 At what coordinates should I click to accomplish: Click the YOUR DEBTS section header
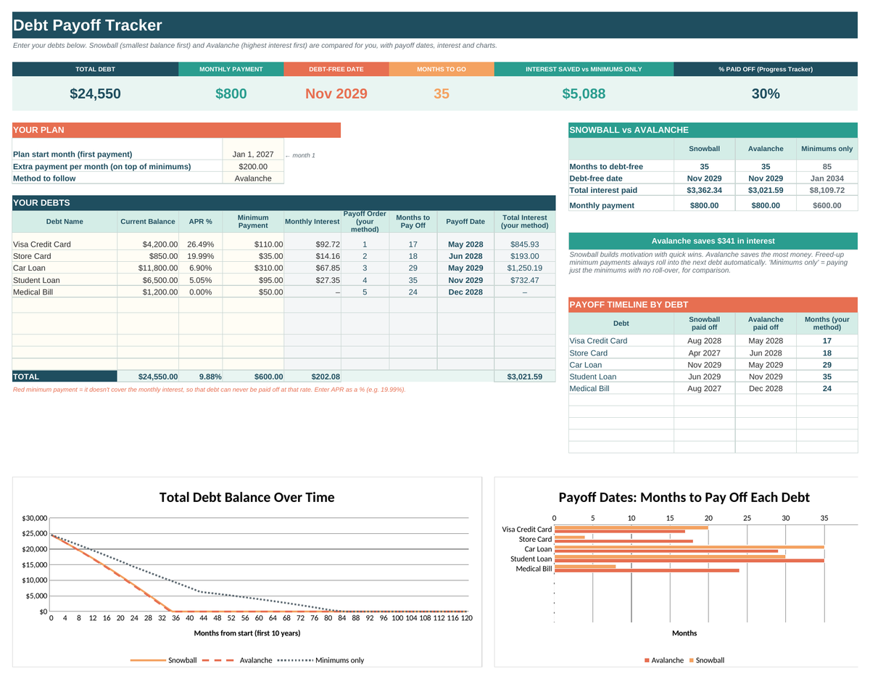(x=283, y=203)
